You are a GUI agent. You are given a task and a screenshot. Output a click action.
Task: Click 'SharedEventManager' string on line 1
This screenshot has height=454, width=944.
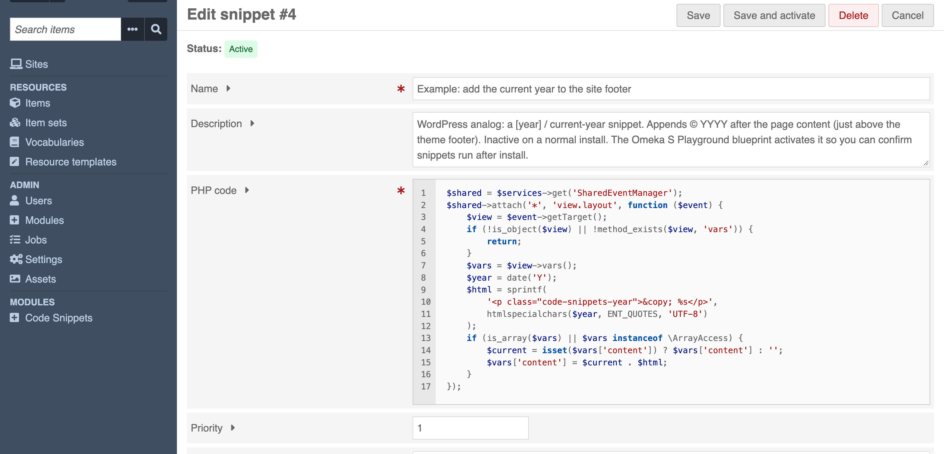click(622, 193)
